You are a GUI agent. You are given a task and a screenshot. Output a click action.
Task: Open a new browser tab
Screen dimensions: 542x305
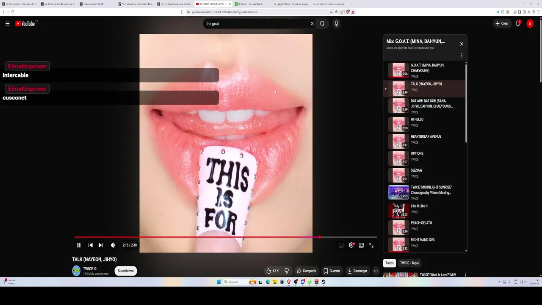point(352,4)
